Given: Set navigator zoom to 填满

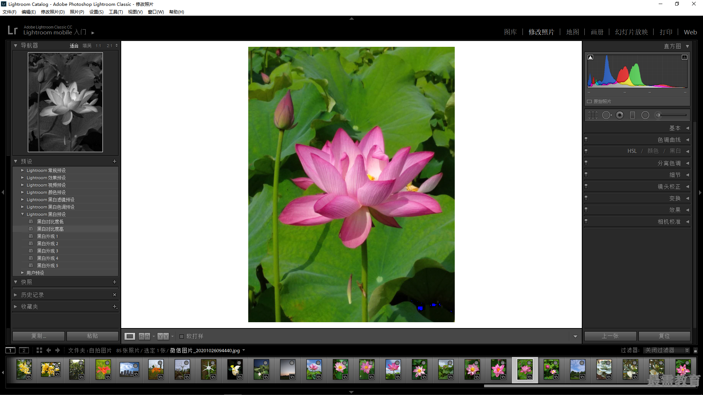Looking at the screenshot, I should (x=87, y=46).
